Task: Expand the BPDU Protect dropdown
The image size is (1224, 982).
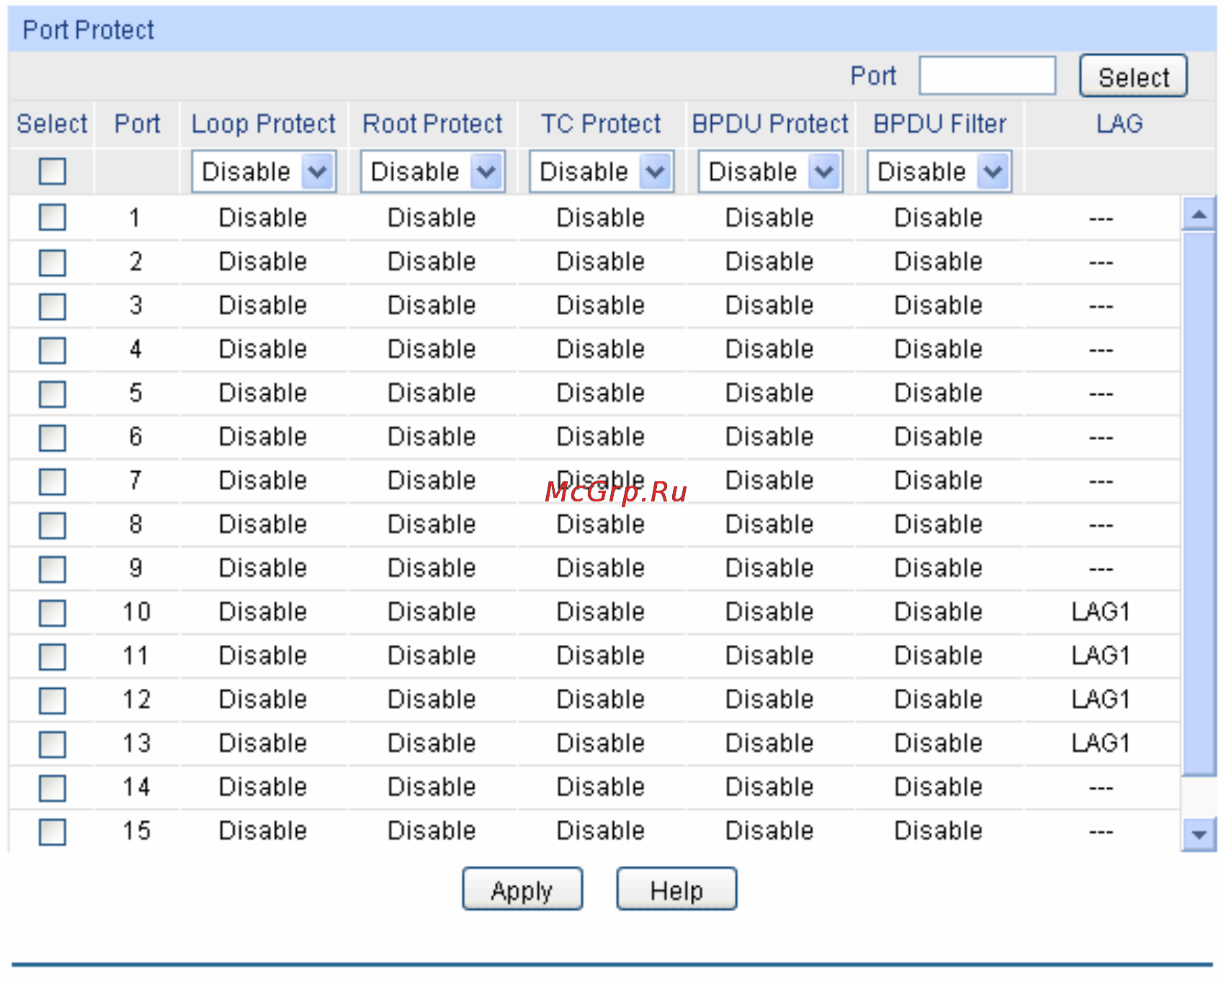Action: pyautogui.click(x=771, y=171)
